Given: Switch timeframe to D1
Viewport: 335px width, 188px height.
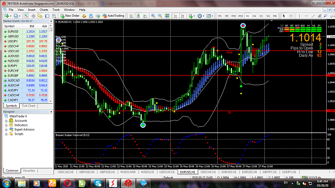Looking at the screenshot, I should [x=261, y=16].
